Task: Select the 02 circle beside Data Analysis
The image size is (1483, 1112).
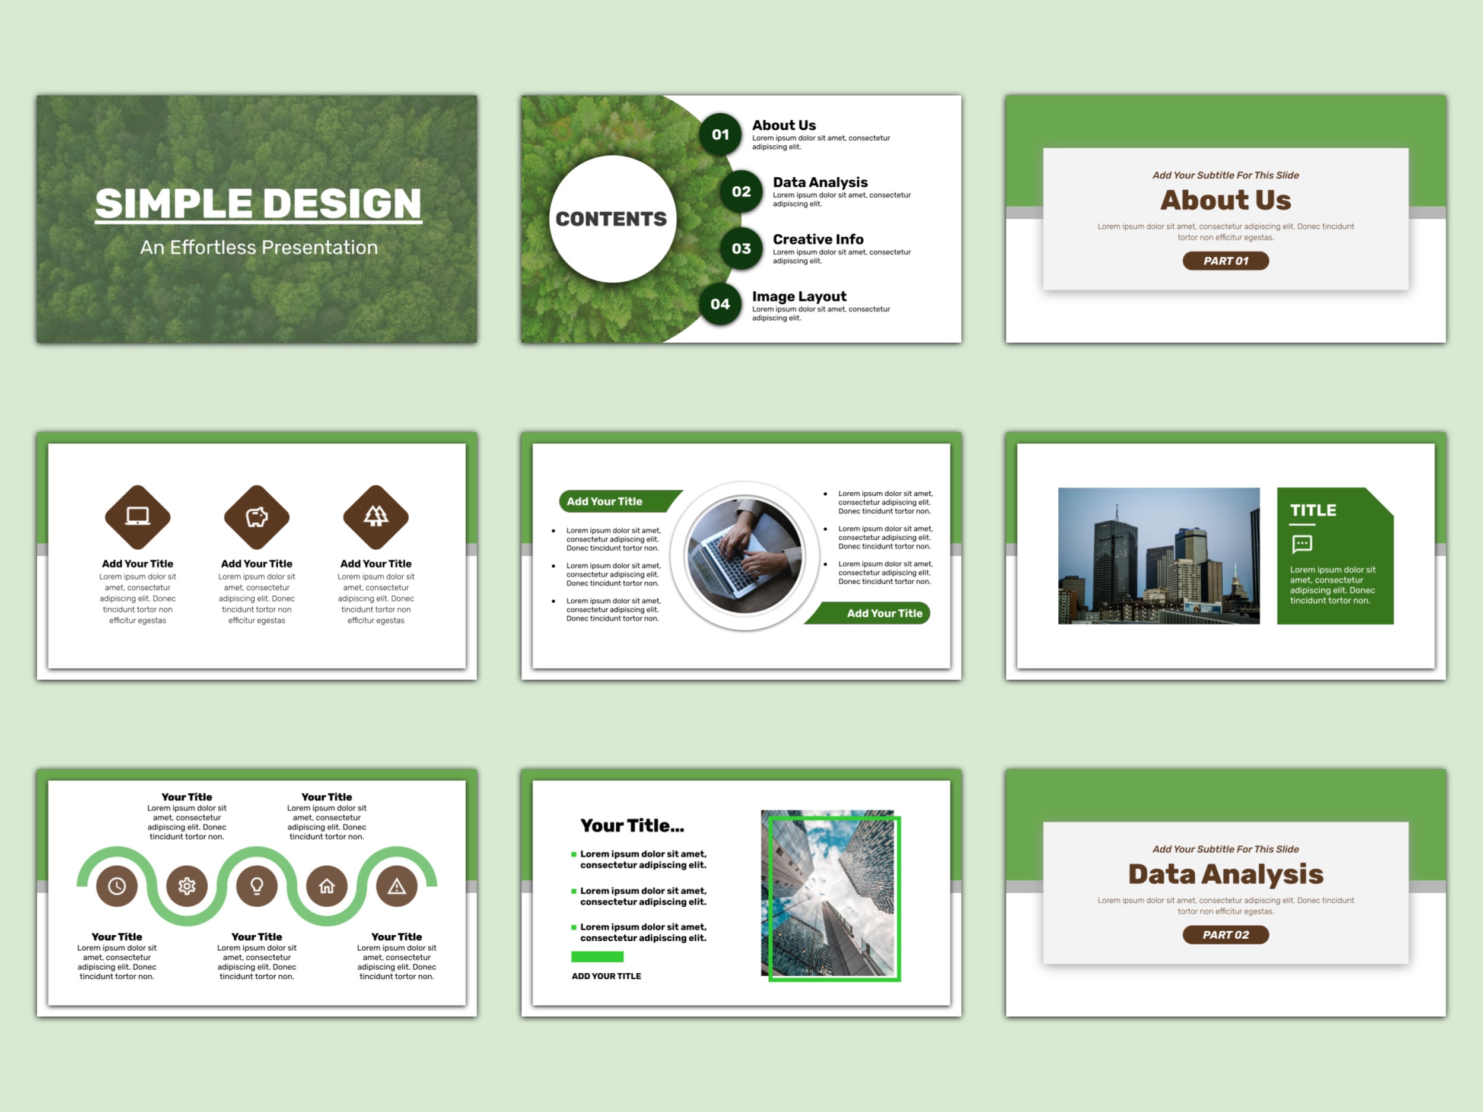Action: click(740, 191)
